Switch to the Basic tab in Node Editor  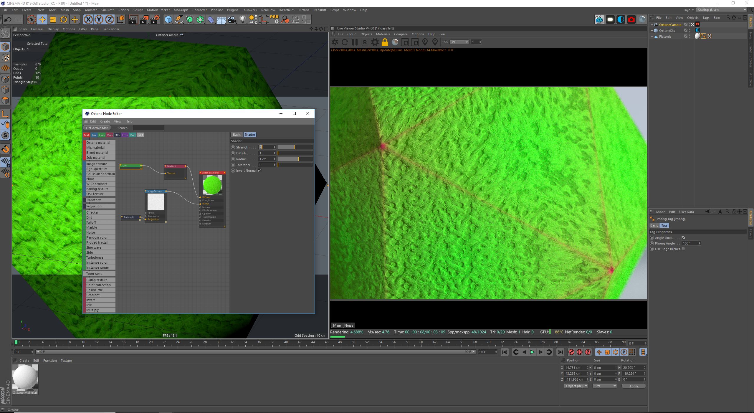[237, 135]
